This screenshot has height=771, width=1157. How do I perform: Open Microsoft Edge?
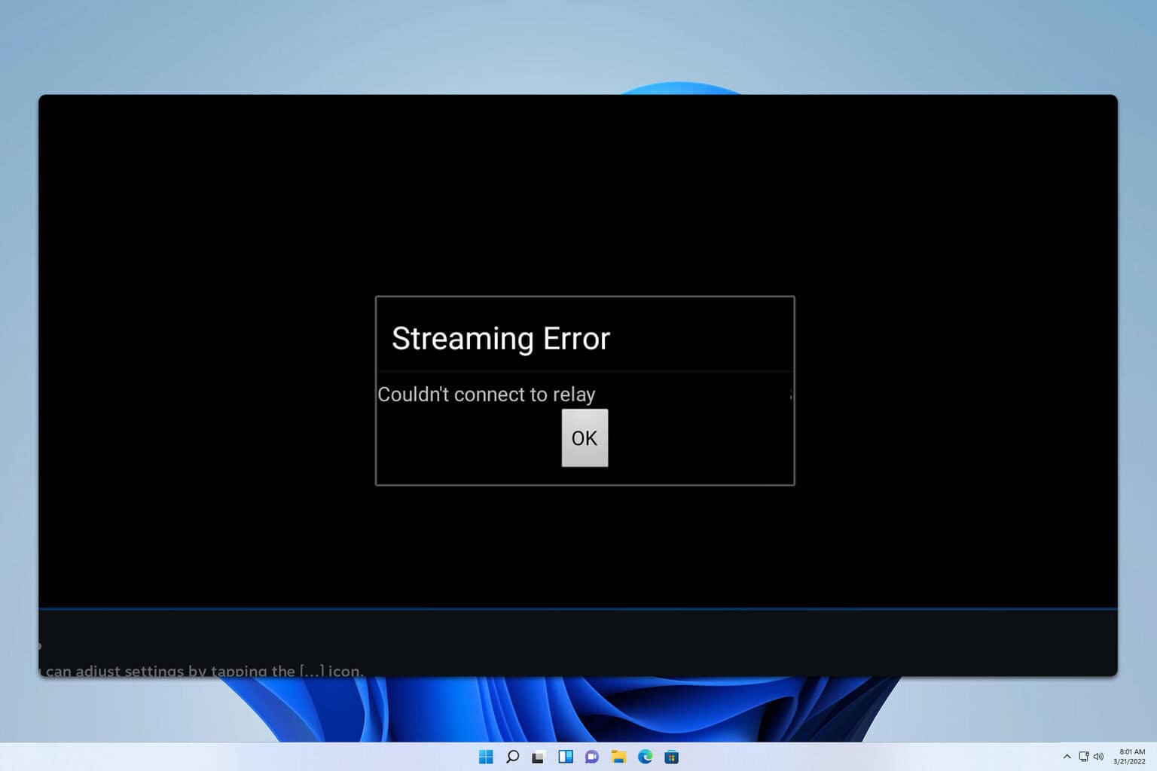pos(646,757)
